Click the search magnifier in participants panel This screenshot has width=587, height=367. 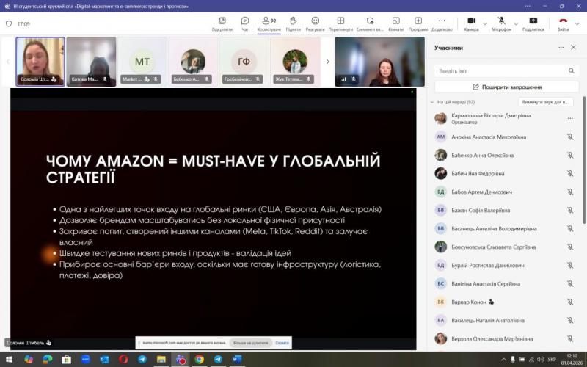click(x=572, y=71)
